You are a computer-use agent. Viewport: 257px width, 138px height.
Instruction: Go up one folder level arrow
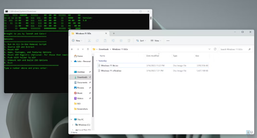pos(88,49)
